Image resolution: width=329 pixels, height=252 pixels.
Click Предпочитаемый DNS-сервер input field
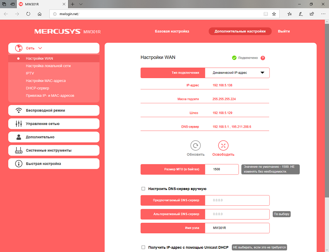point(237,200)
